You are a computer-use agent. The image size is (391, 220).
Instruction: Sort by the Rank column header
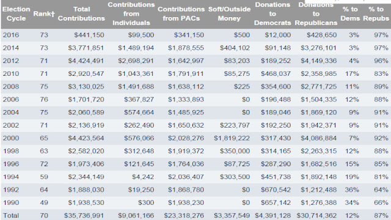click(44, 13)
